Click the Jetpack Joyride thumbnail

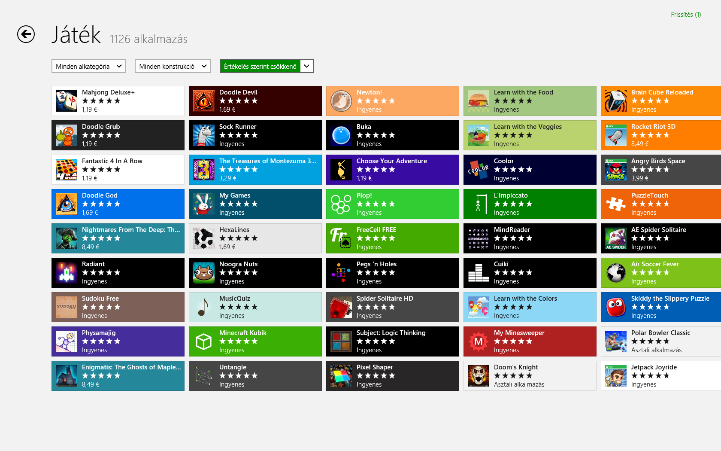[x=616, y=376]
